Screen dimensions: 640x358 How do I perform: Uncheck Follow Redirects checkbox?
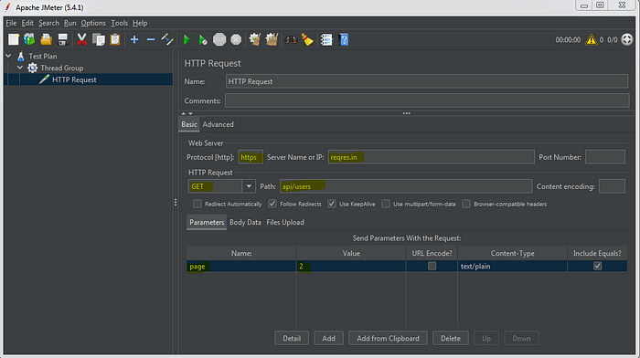(272, 204)
